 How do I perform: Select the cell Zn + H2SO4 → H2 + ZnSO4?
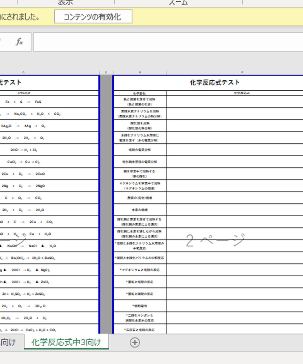coord(49,294)
